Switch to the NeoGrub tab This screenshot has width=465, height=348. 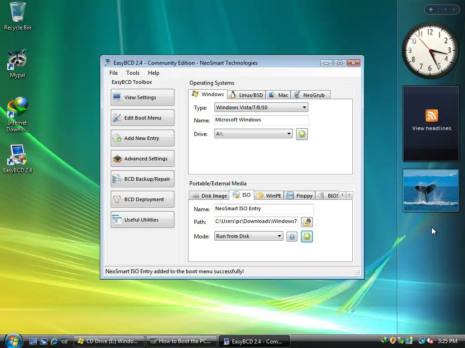311,95
